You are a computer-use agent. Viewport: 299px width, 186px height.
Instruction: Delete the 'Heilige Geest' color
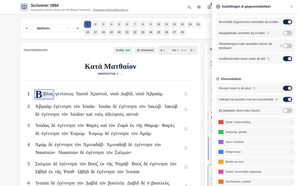(291, 152)
